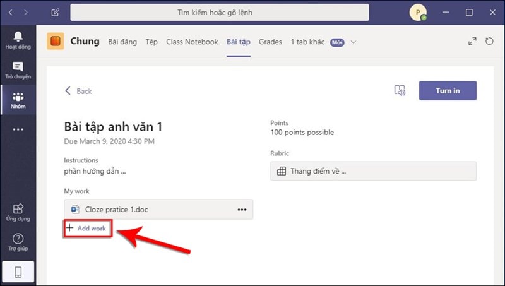
Task: Minimize the Teams window
Action: (x=446, y=13)
